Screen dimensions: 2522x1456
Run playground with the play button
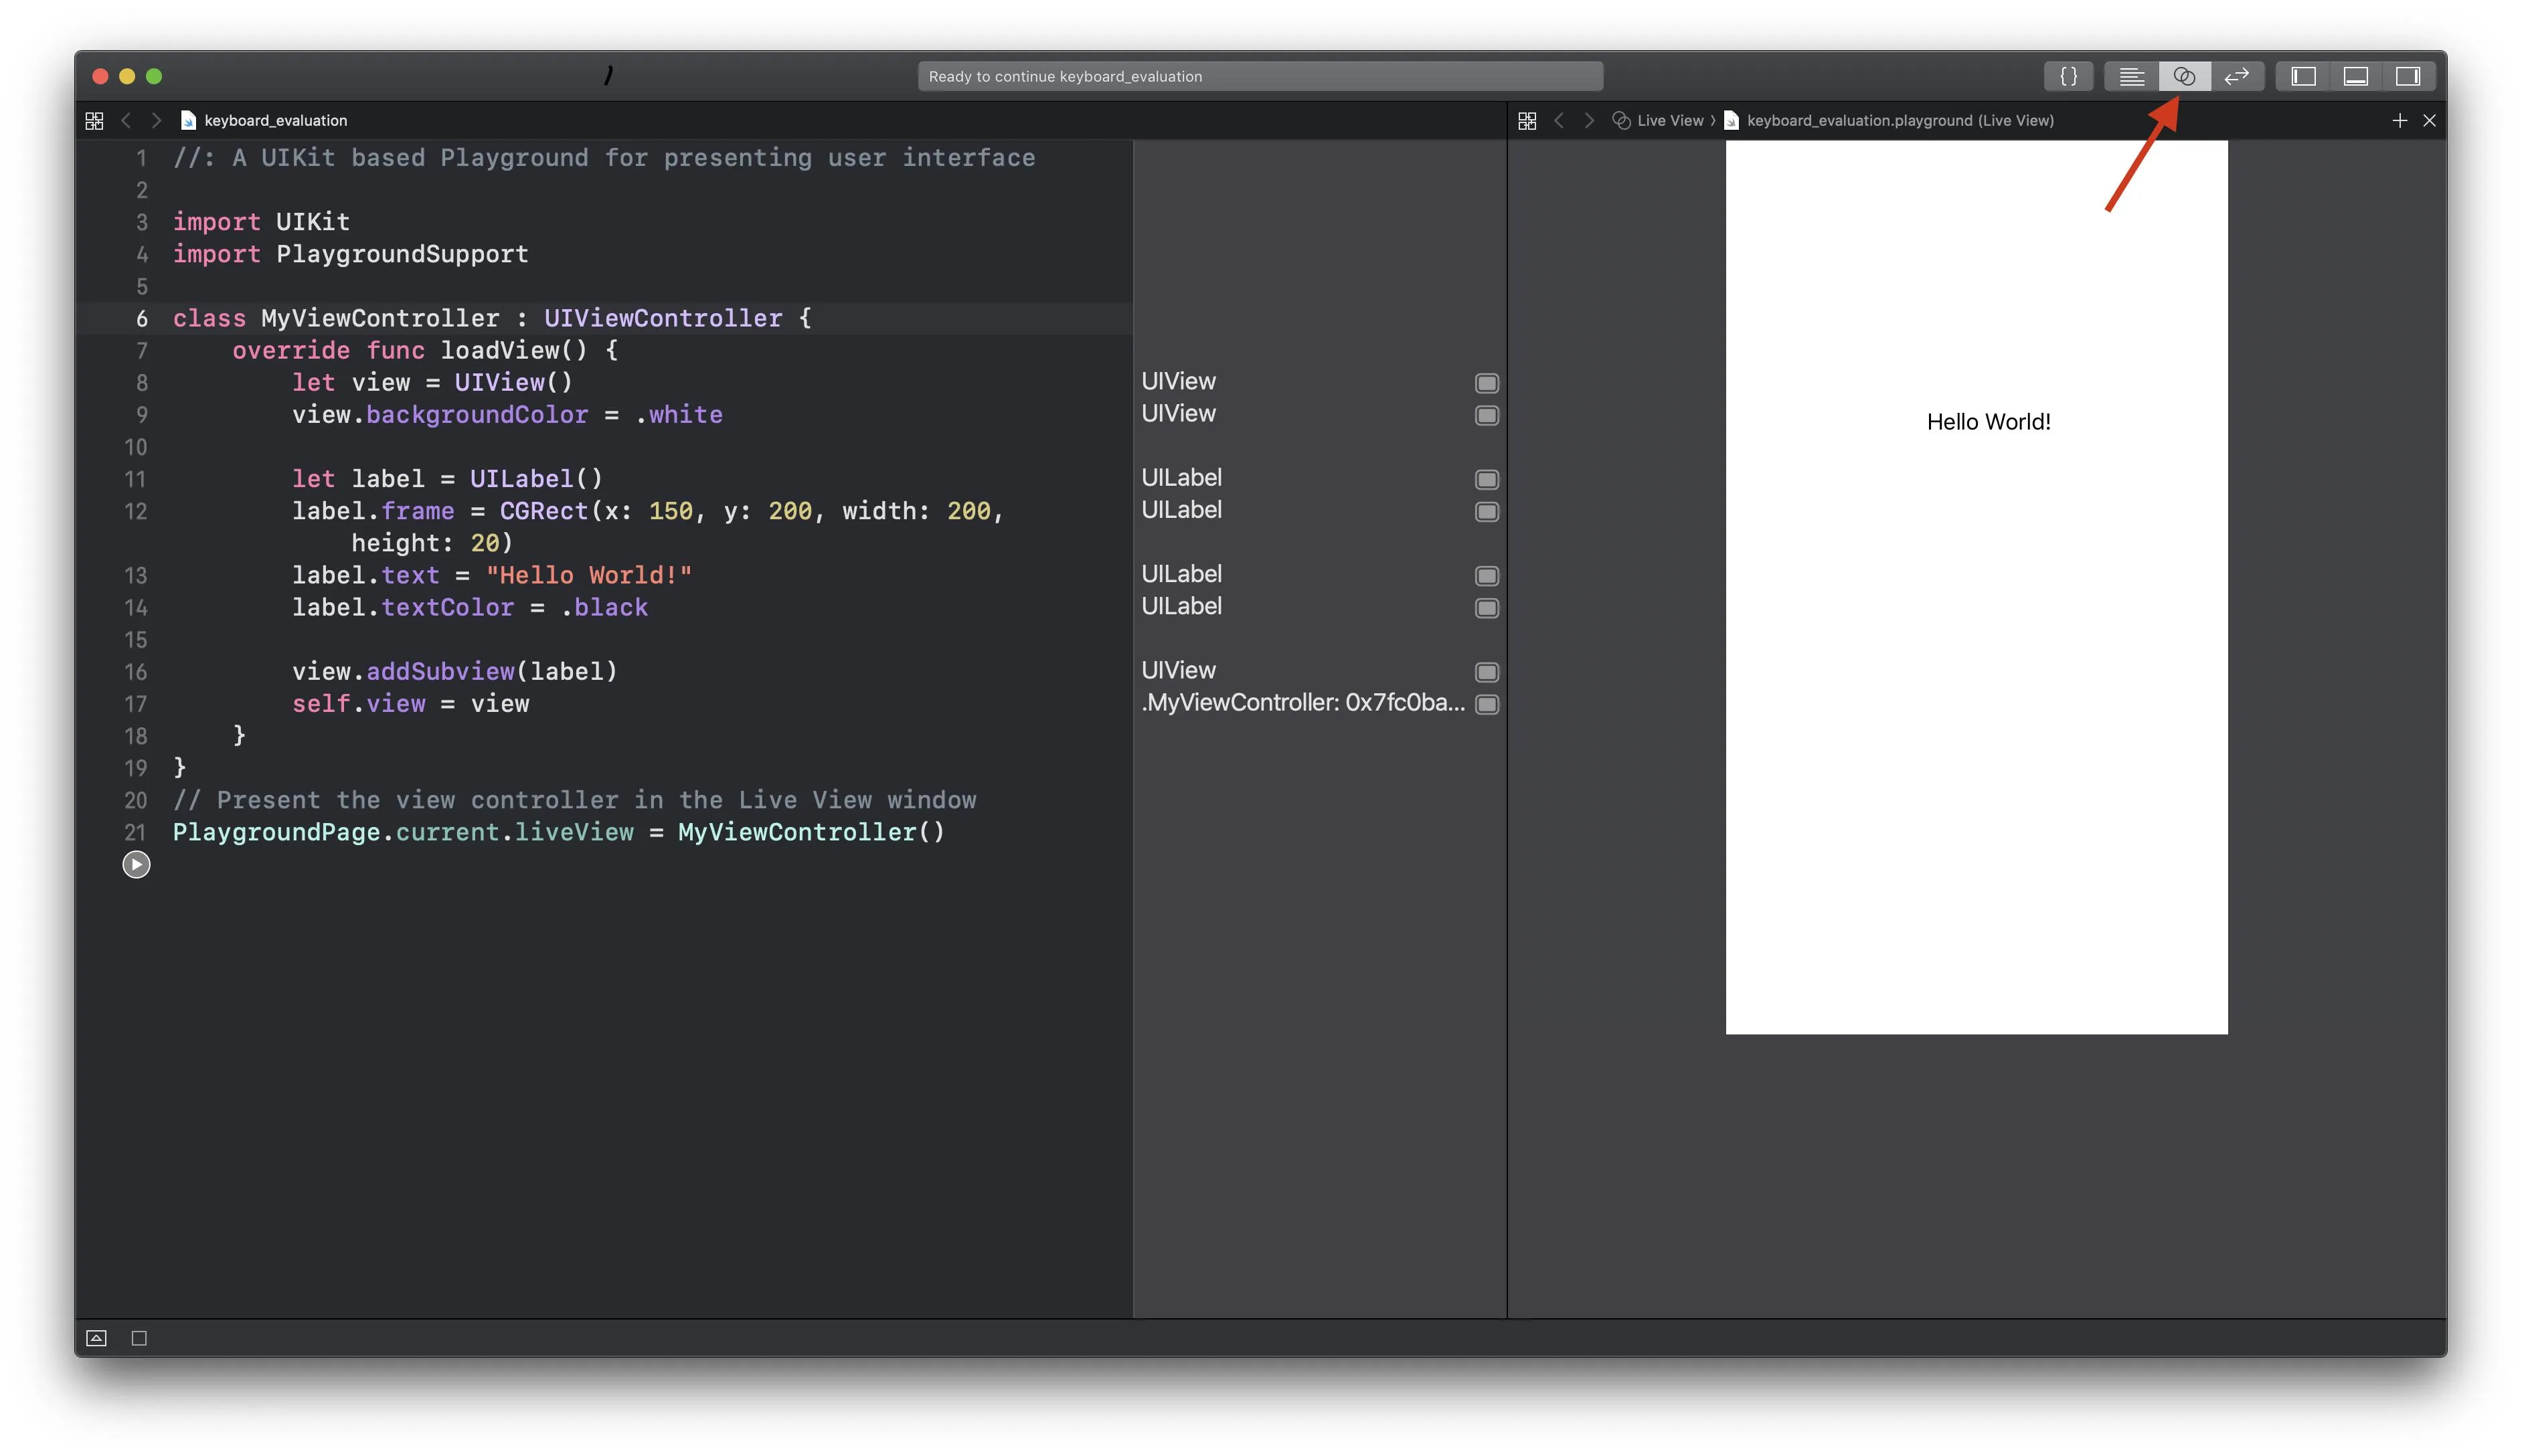click(x=136, y=864)
